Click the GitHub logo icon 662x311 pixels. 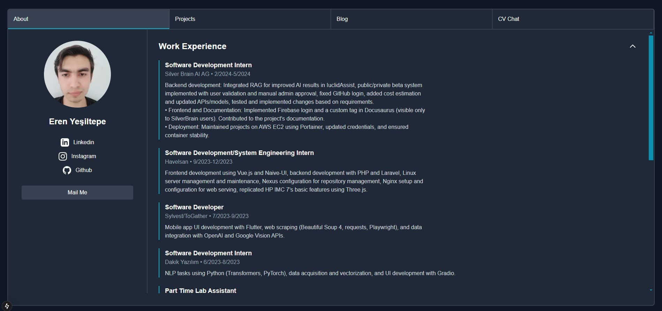coord(67,170)
